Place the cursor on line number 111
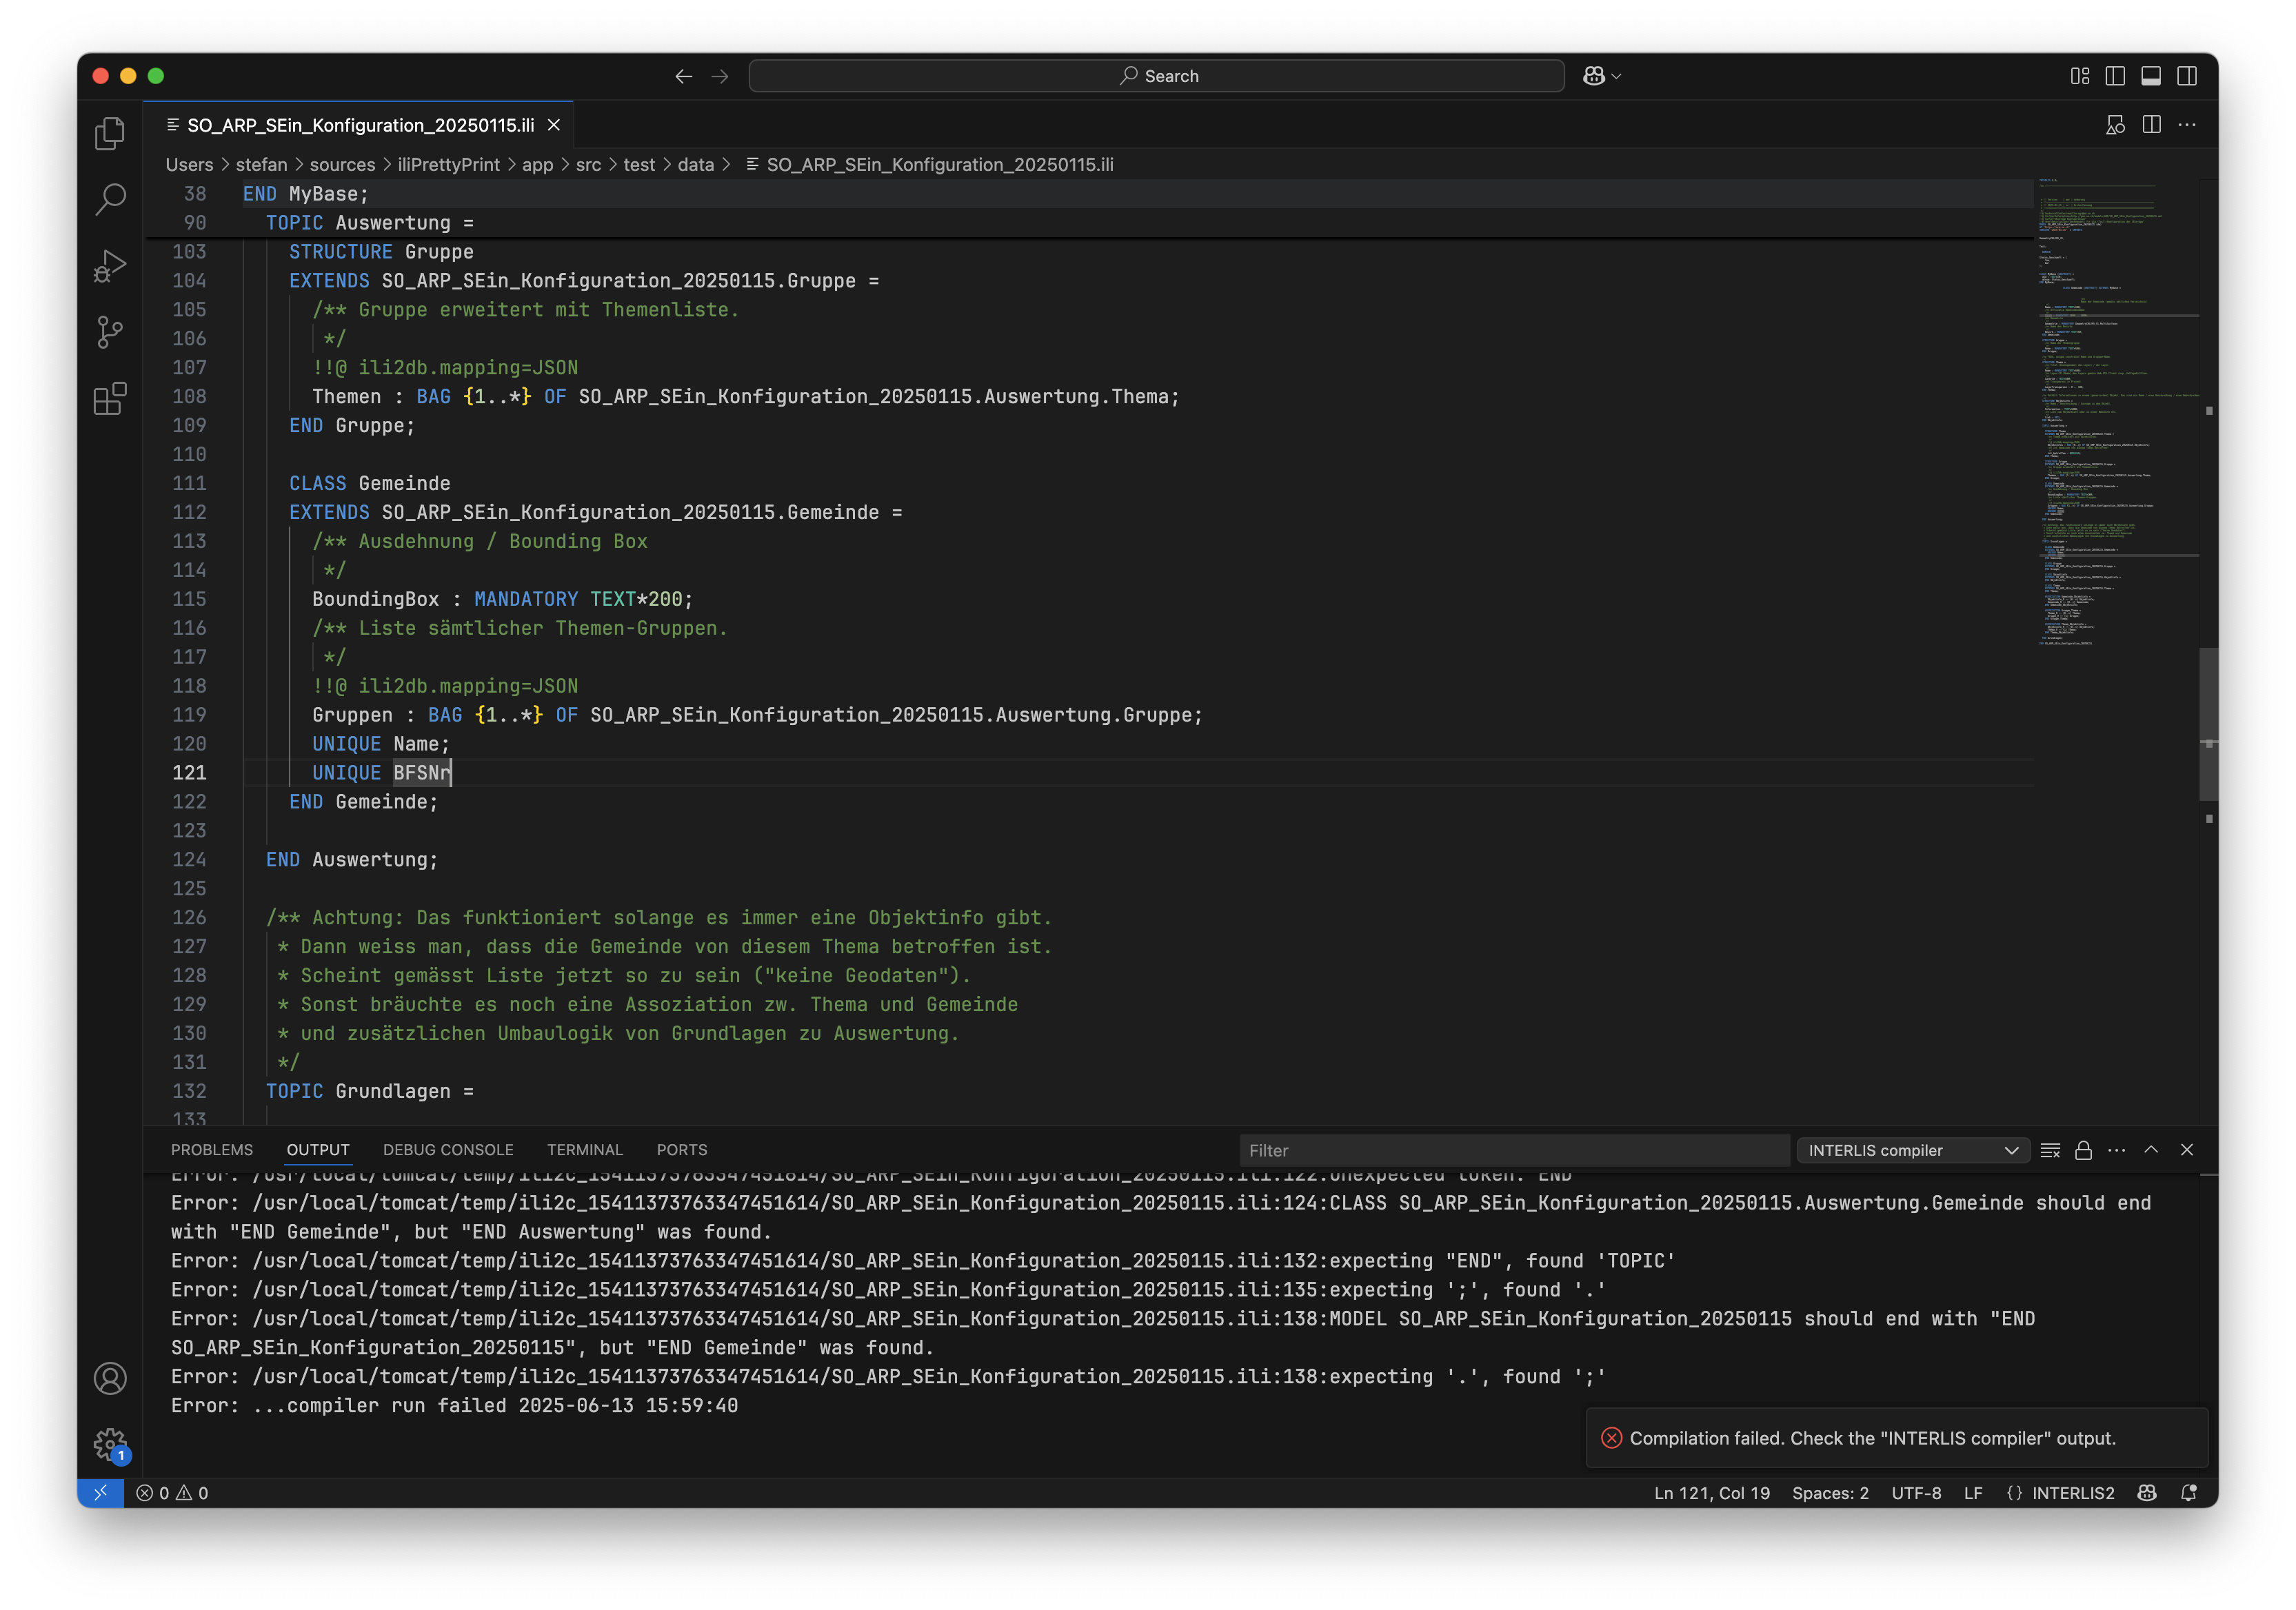Screen dimensions: 2296x1610 (189, 484)
